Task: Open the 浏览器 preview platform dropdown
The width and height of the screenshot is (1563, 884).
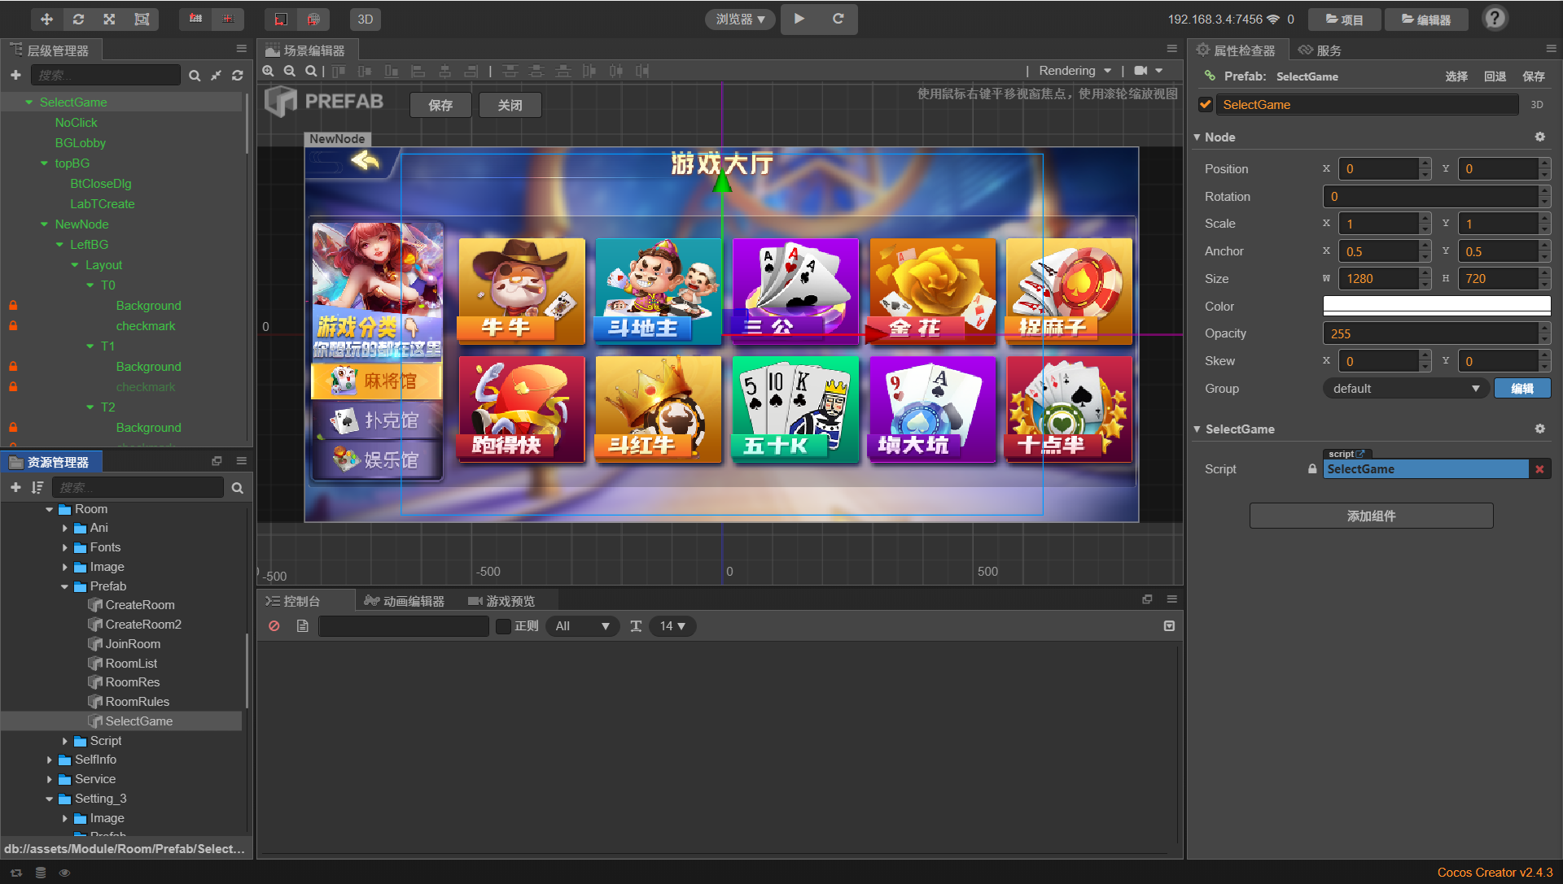Action: [x=740, y=19]
